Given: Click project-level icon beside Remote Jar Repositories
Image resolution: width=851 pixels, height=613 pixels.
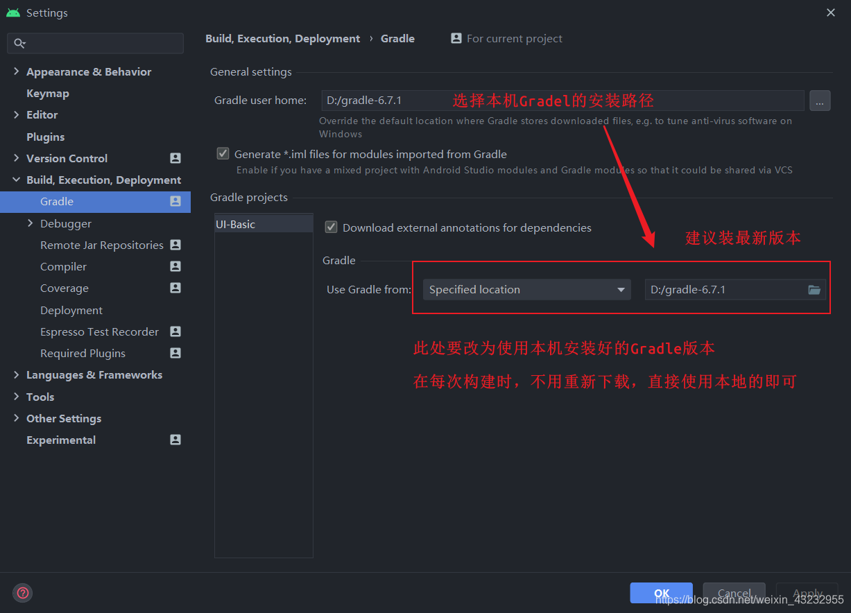Looking at the screenshot, I should (x=175, y=245).
